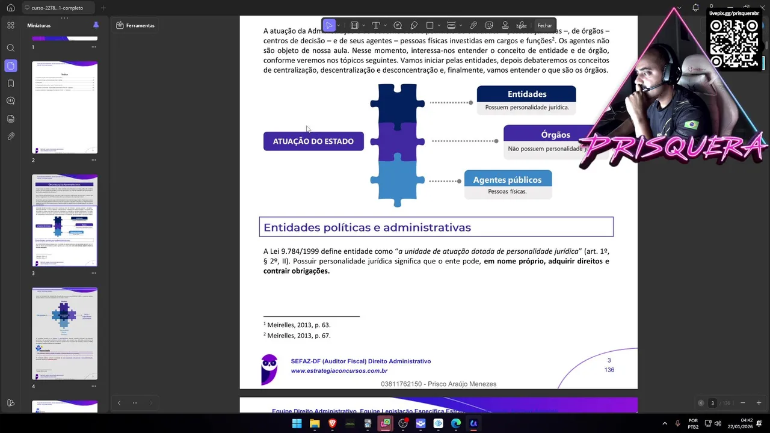770x433 pixels.
Task: Open options menu for thumbnail page 2
Action: click(x=94, y=160)
